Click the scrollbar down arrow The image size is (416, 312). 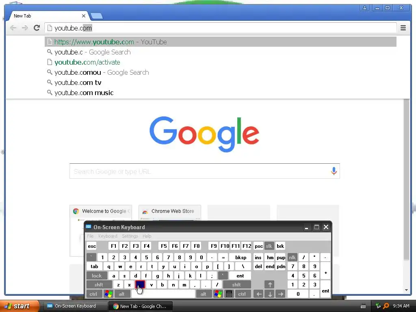406,290
